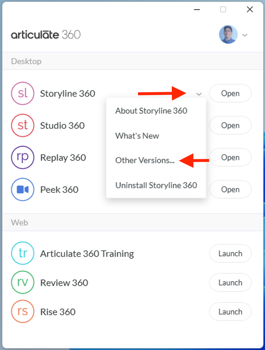Click the Articulate 360 Training label

87,254
